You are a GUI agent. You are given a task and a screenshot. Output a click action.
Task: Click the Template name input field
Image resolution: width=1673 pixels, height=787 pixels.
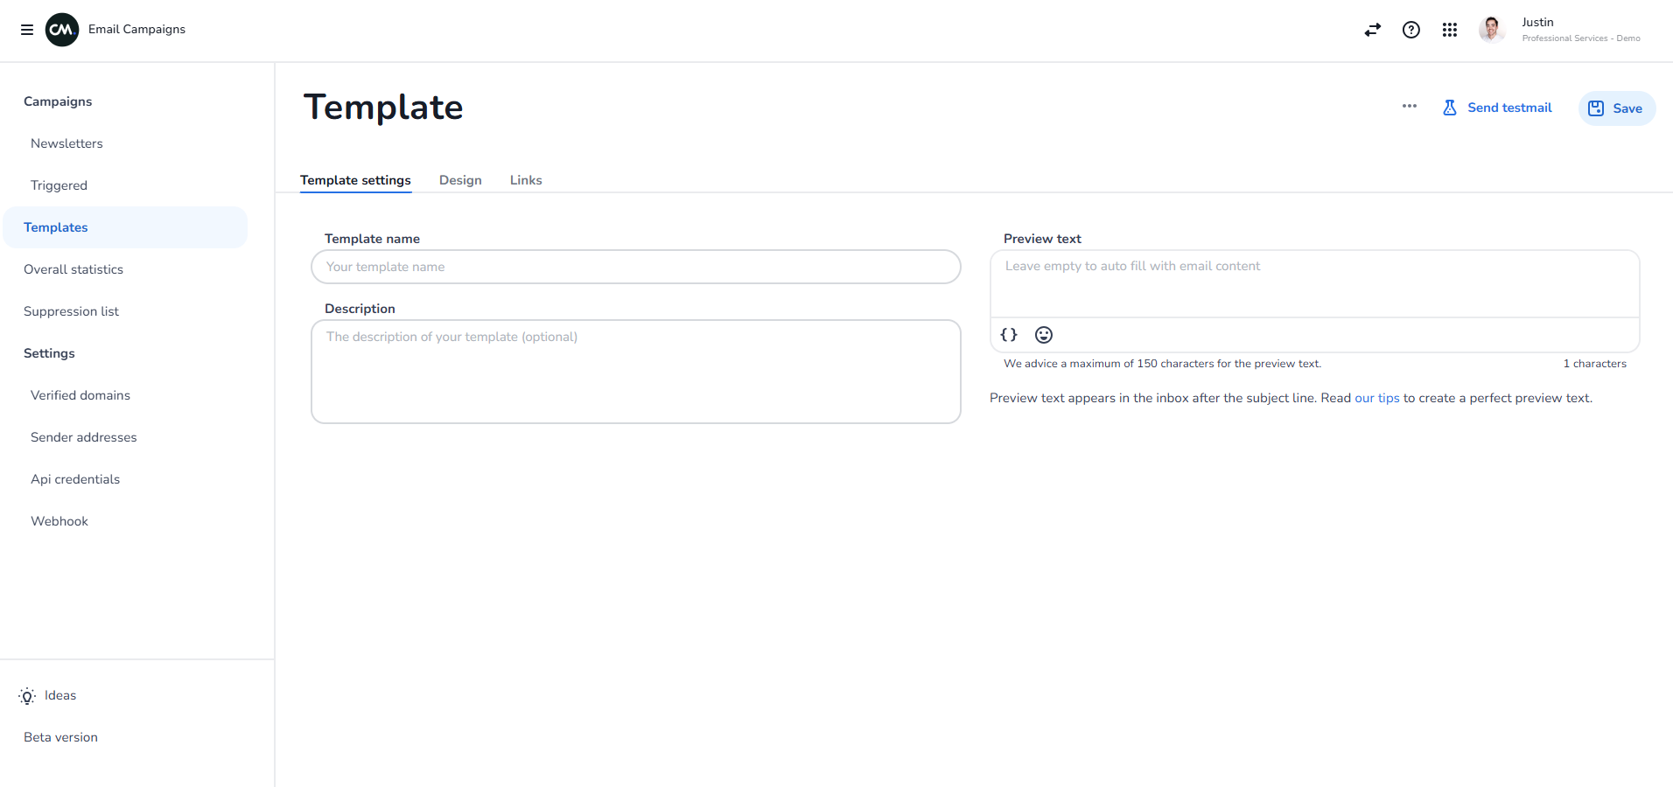click(x=636, y=267)
